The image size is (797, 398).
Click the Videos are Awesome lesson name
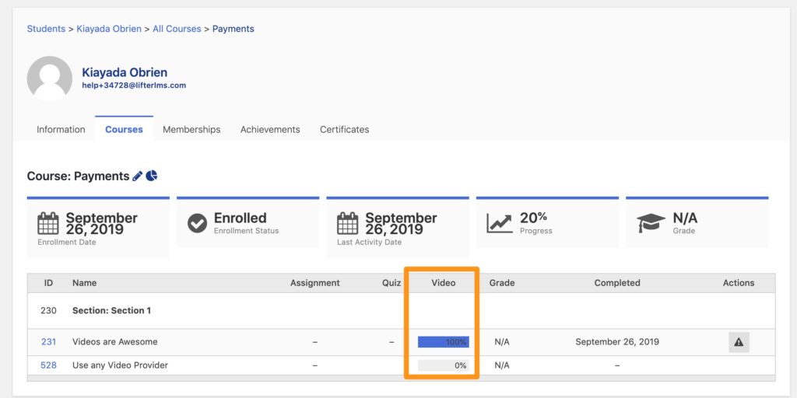[115, 342]
